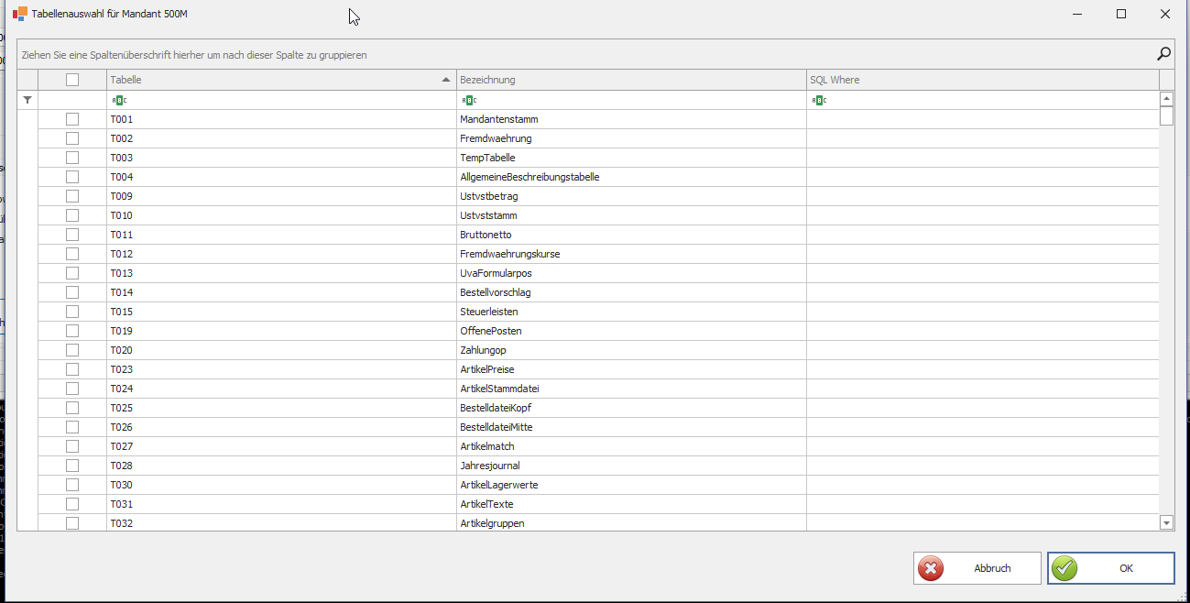Sort by the Tabelle column header

coord(281,80)
